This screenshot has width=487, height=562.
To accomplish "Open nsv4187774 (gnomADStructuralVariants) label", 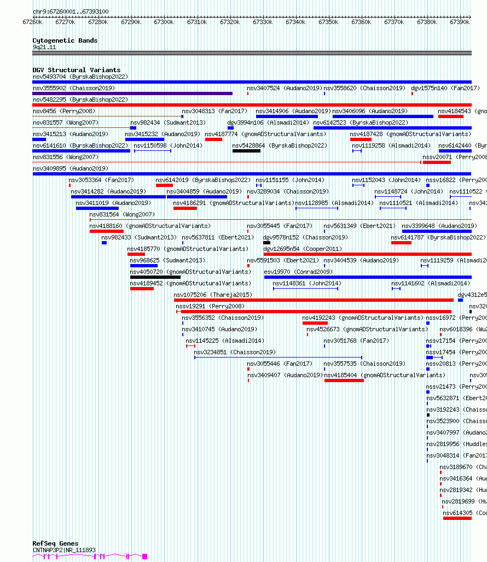I will click(x=266, y=134).
